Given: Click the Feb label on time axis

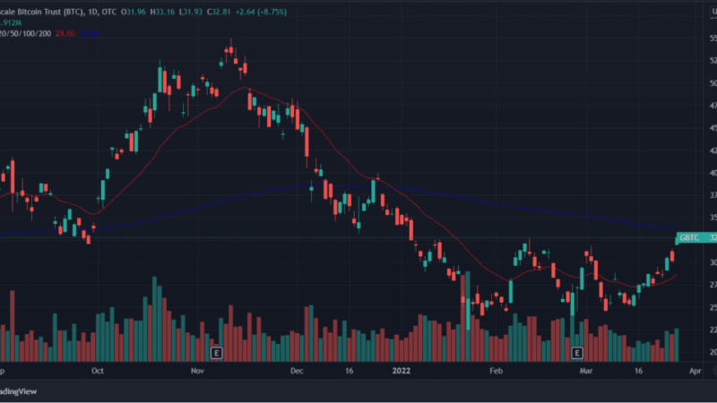Looking at the screenshot, I should [x=494, y=370].
